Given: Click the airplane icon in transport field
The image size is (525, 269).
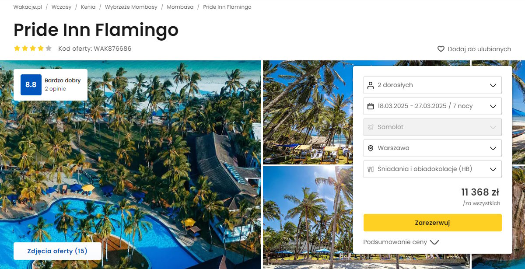Looking at the screenshot, I should click(x=371, y=127).
